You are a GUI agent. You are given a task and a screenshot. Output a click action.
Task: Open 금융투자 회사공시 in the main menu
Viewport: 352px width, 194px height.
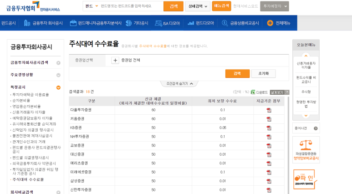(x=43, y=23)
